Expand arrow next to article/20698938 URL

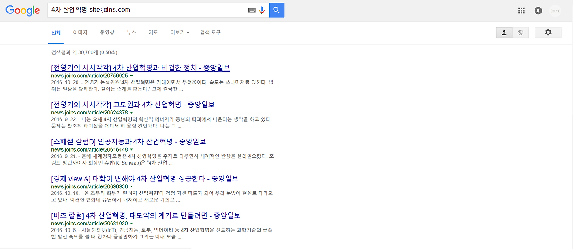click(x=131, y=186)
